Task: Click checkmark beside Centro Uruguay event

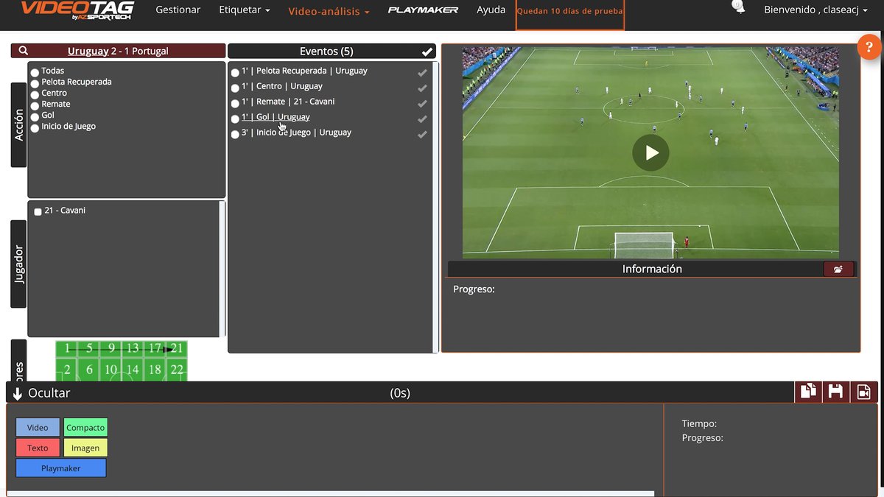Action: (x=423, y=88)
